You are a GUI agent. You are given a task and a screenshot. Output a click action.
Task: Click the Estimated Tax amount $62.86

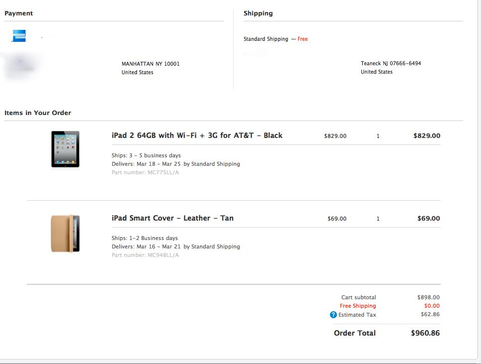(x=430, y=314)
